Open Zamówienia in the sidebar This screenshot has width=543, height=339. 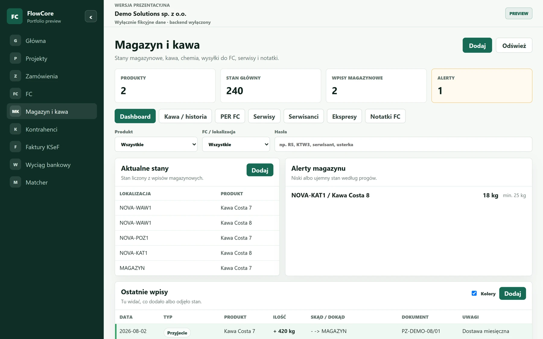tap(52, 76)
